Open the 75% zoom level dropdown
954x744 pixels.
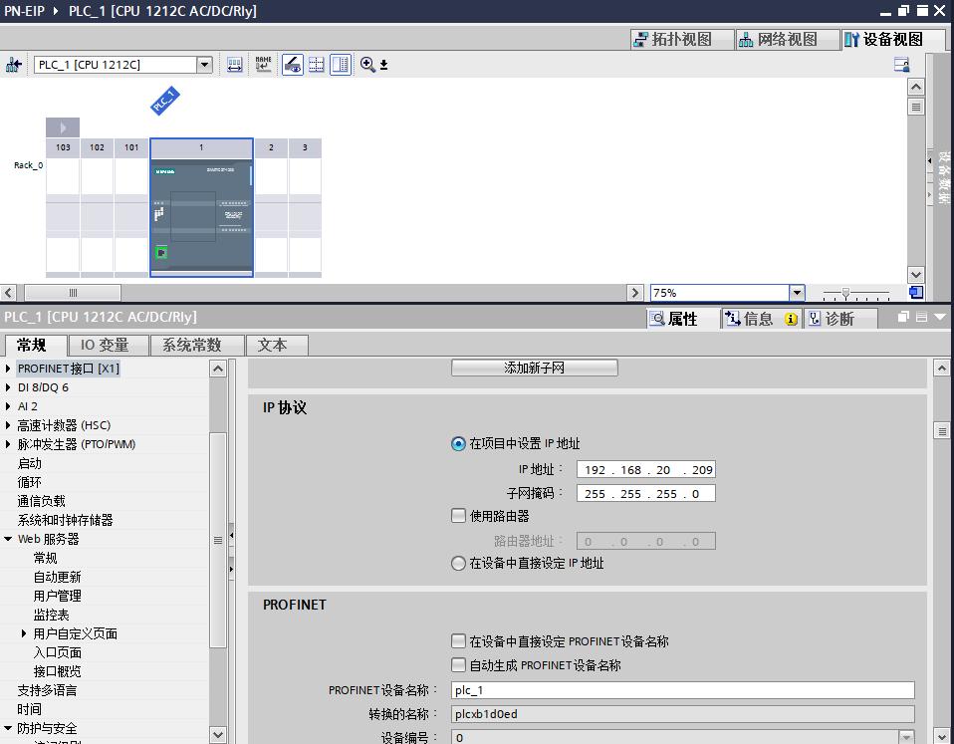797,292
